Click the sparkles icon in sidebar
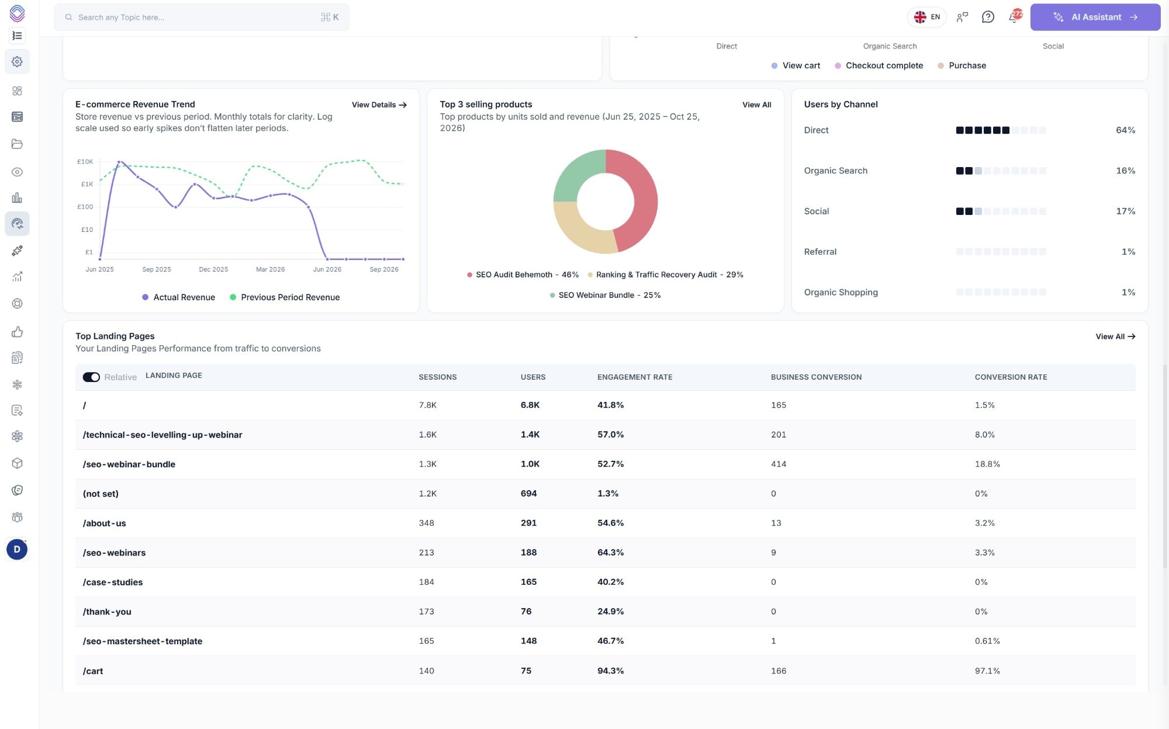Viewport: 1169px width, 729px height. pos(17,251)
